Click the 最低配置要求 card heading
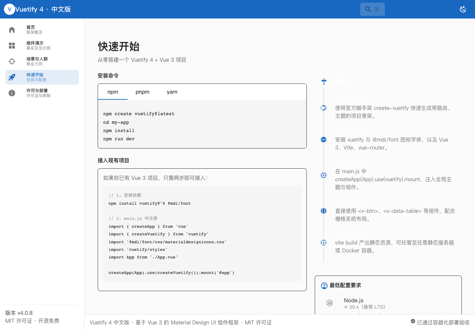Image resolution: width=475 pixels, height=330 pixels. (345, 285)
